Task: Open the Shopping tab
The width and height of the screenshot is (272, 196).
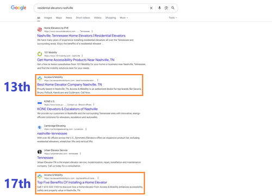Action: pyautogui.click(x=110, y=18)
